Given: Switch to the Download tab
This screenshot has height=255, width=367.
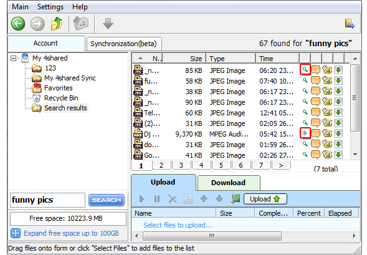Looking at the screenshot, I should 229,183.
